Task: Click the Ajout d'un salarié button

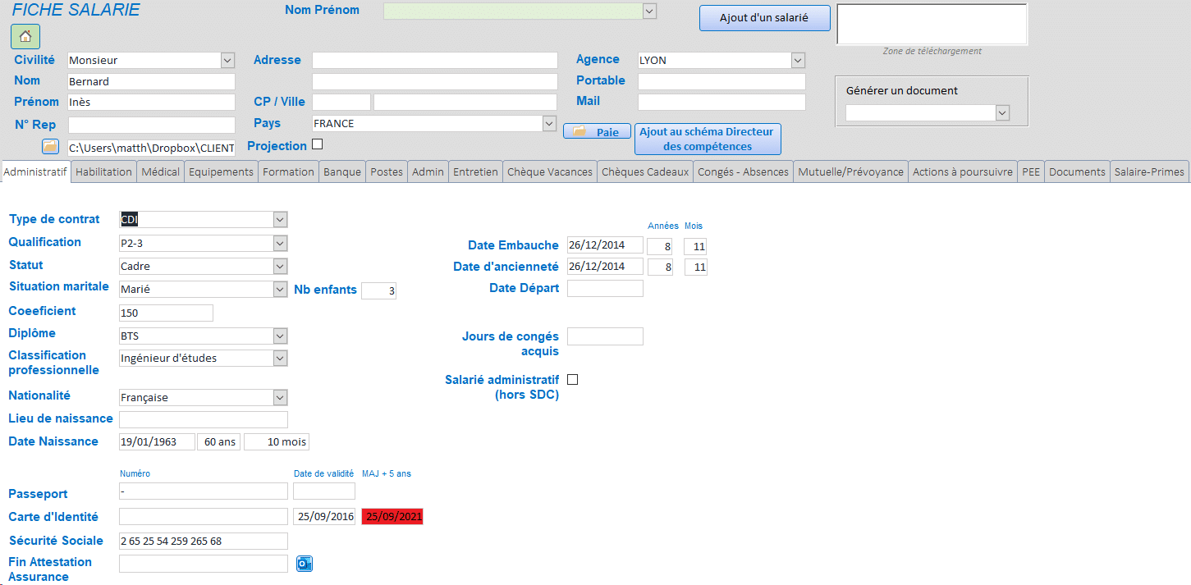Action: click(765, 18)
